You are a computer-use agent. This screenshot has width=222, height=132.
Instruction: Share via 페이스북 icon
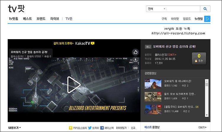[102, 128]
